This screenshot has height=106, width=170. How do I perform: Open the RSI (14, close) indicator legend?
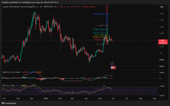[x=9, y=86]
